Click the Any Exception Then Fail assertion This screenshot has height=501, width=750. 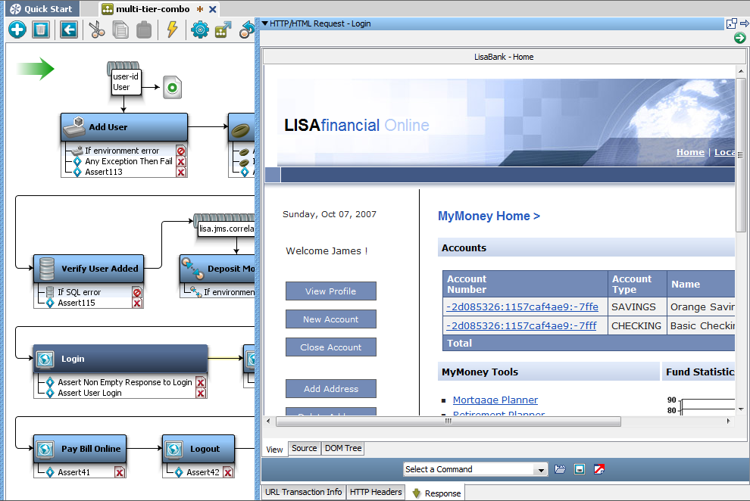pyautogui.click(x=129, y=161)
